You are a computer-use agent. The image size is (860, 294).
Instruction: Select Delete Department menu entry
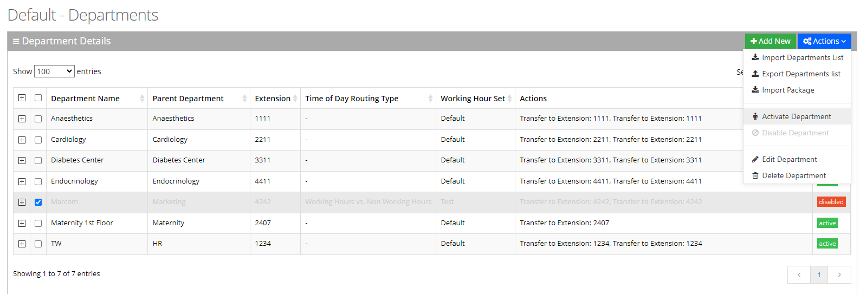click(794, 175)
